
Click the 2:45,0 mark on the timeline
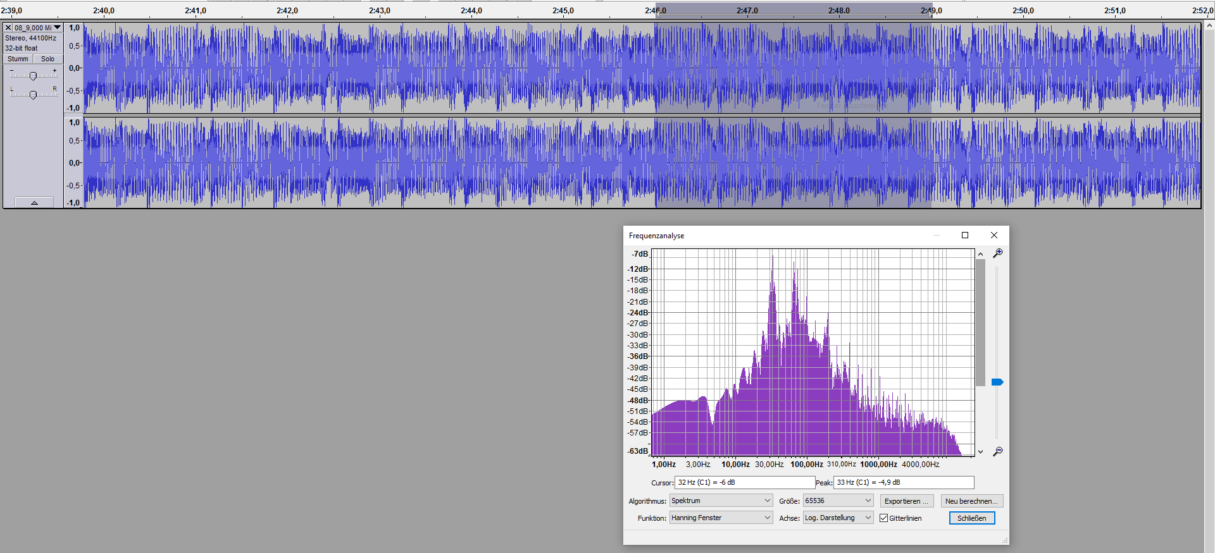click(x=563, y=11)
